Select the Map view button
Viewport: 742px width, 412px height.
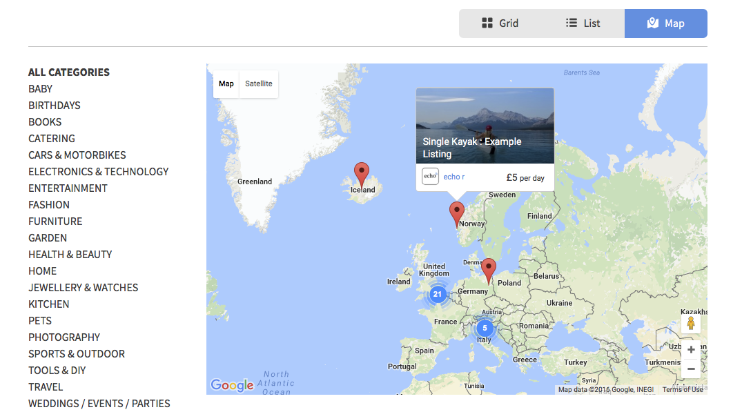pos(666,23)
